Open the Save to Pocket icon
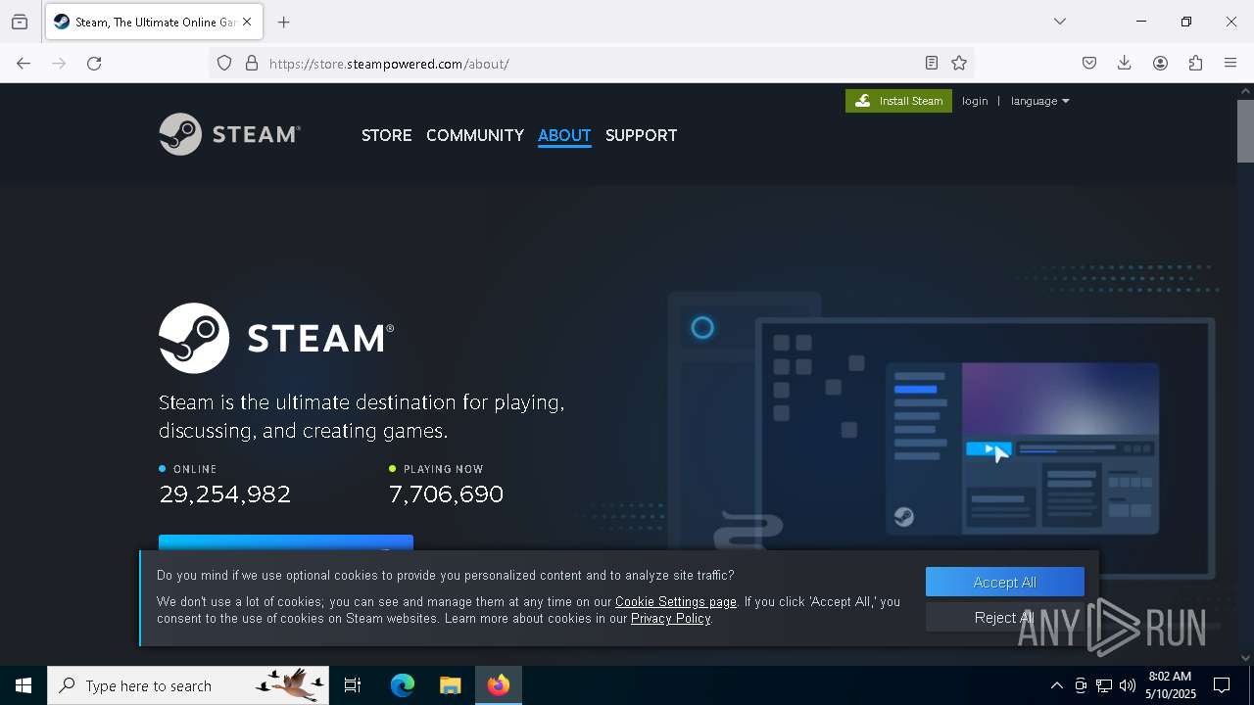The image size is (1254, 705). [x=1089, y=63]
